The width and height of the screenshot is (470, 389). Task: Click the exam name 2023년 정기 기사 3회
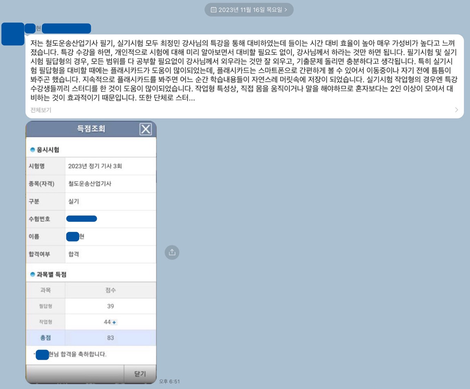pos(95,166)
